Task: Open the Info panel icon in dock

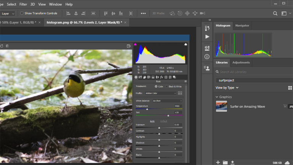Action: click(207, 57)
